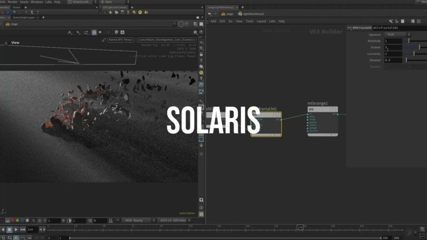This screenshot has height=240, width=427.
Task: Click the network list view table icon
Action: (x=412, y=21)
